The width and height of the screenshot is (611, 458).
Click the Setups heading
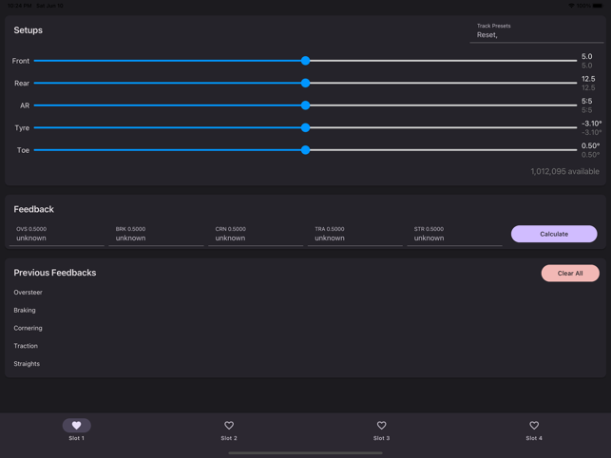click(29, 30)
